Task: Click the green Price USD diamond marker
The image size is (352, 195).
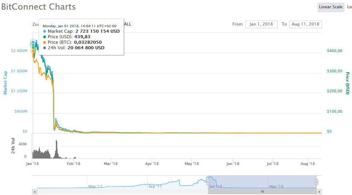Action: pyautogui.click(x=33, y=45)
